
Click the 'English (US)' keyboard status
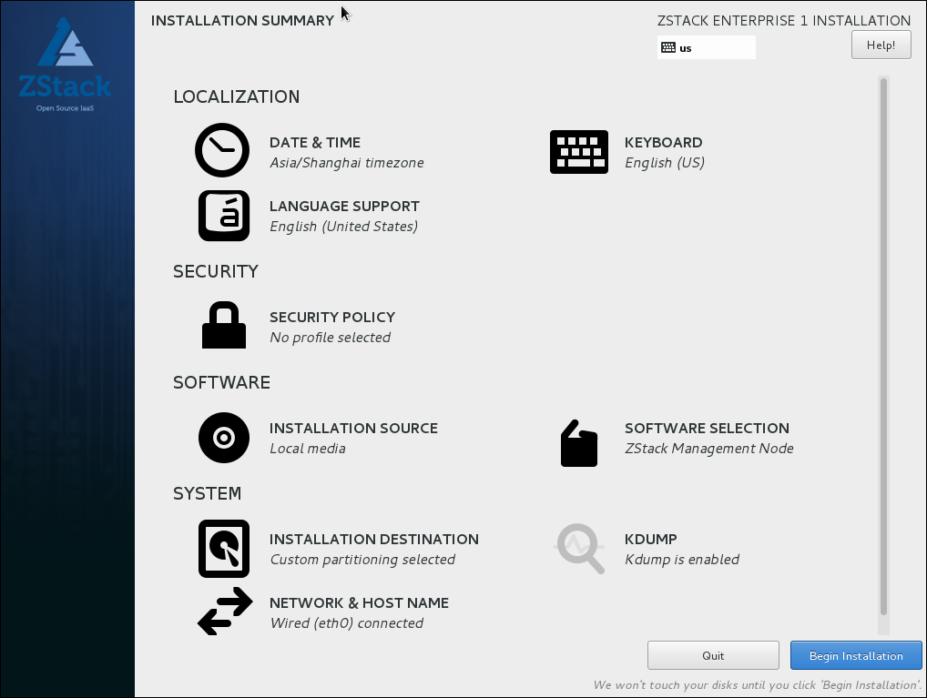[x=665, y=163]
